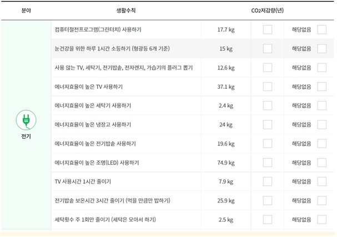
Task: Mark 해당없음 for the Green Touch program row
Action: click(322, 29)
